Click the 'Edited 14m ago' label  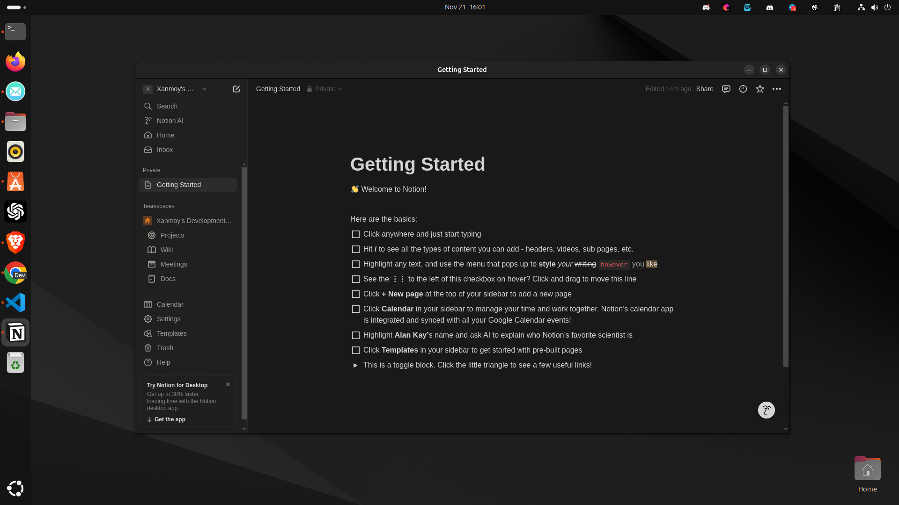tap(668, 89)
